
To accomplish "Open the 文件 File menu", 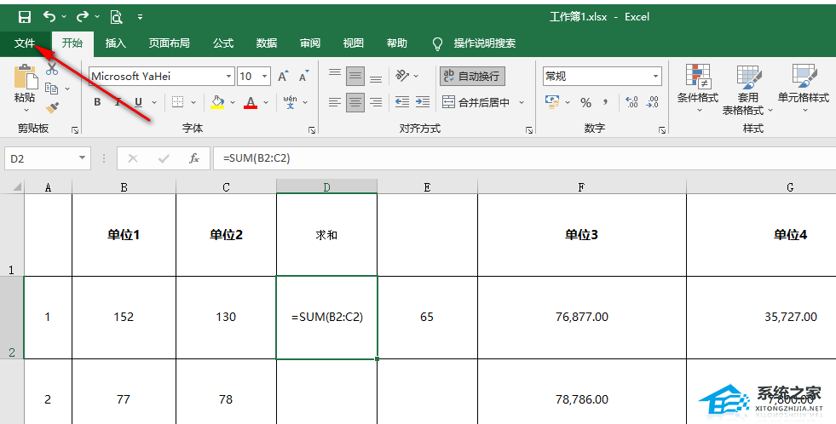I will (25, 43).
